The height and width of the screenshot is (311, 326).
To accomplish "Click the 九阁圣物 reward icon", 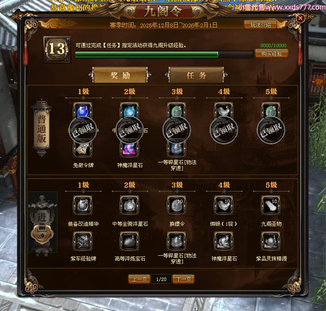I will (271, 205).
